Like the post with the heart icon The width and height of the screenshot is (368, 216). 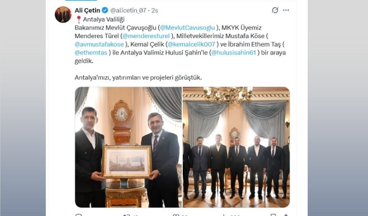(175, 215)
